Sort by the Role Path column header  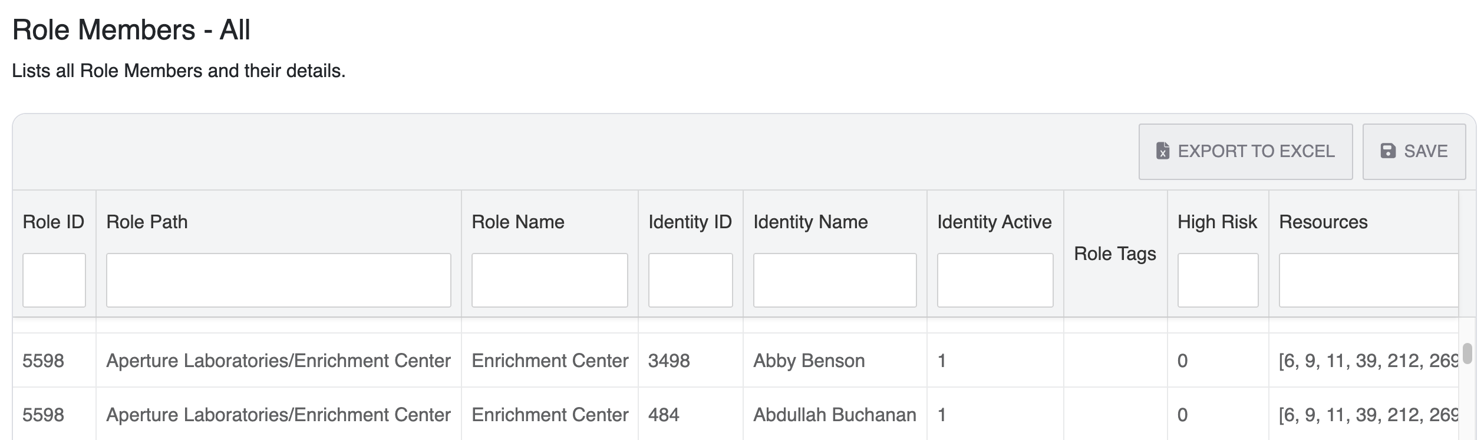click(147, 222)
